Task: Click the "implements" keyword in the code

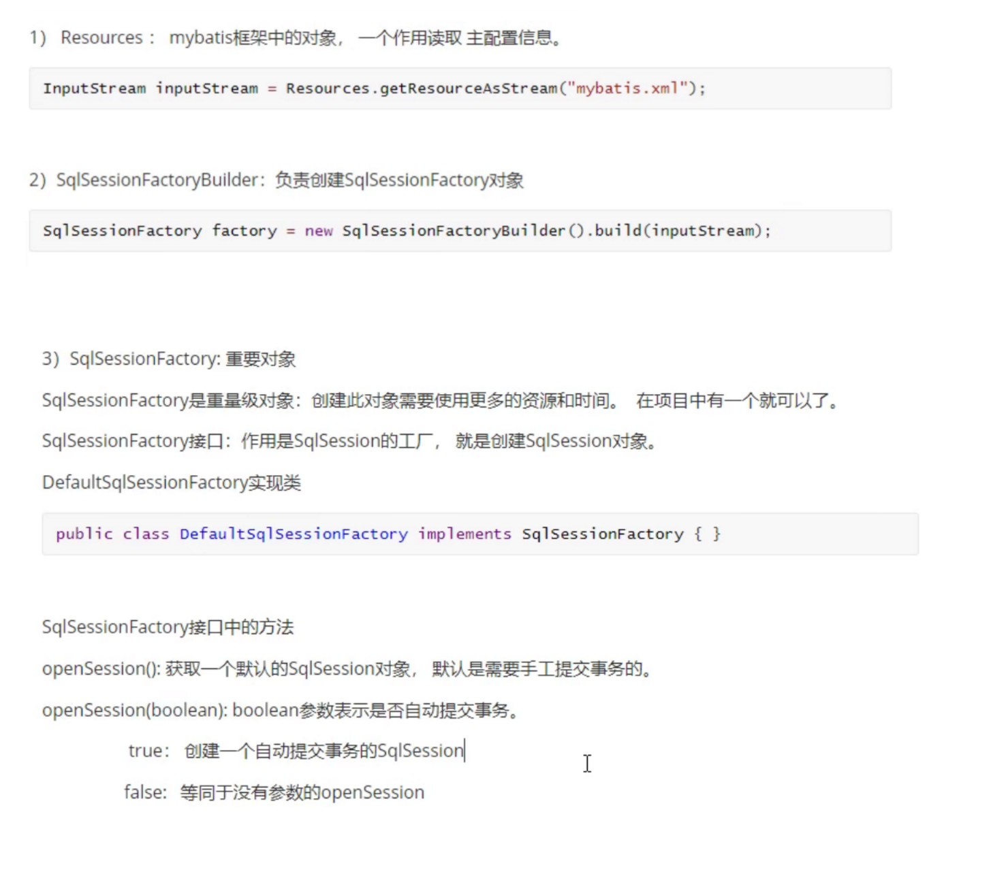Action: tap(465, 534)
